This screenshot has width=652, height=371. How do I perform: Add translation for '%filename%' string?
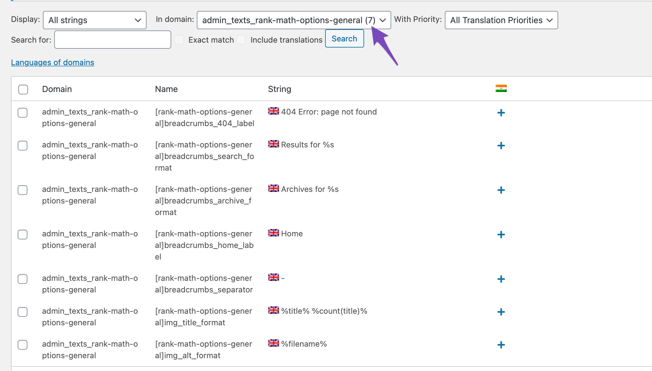(x=501, y=345)
